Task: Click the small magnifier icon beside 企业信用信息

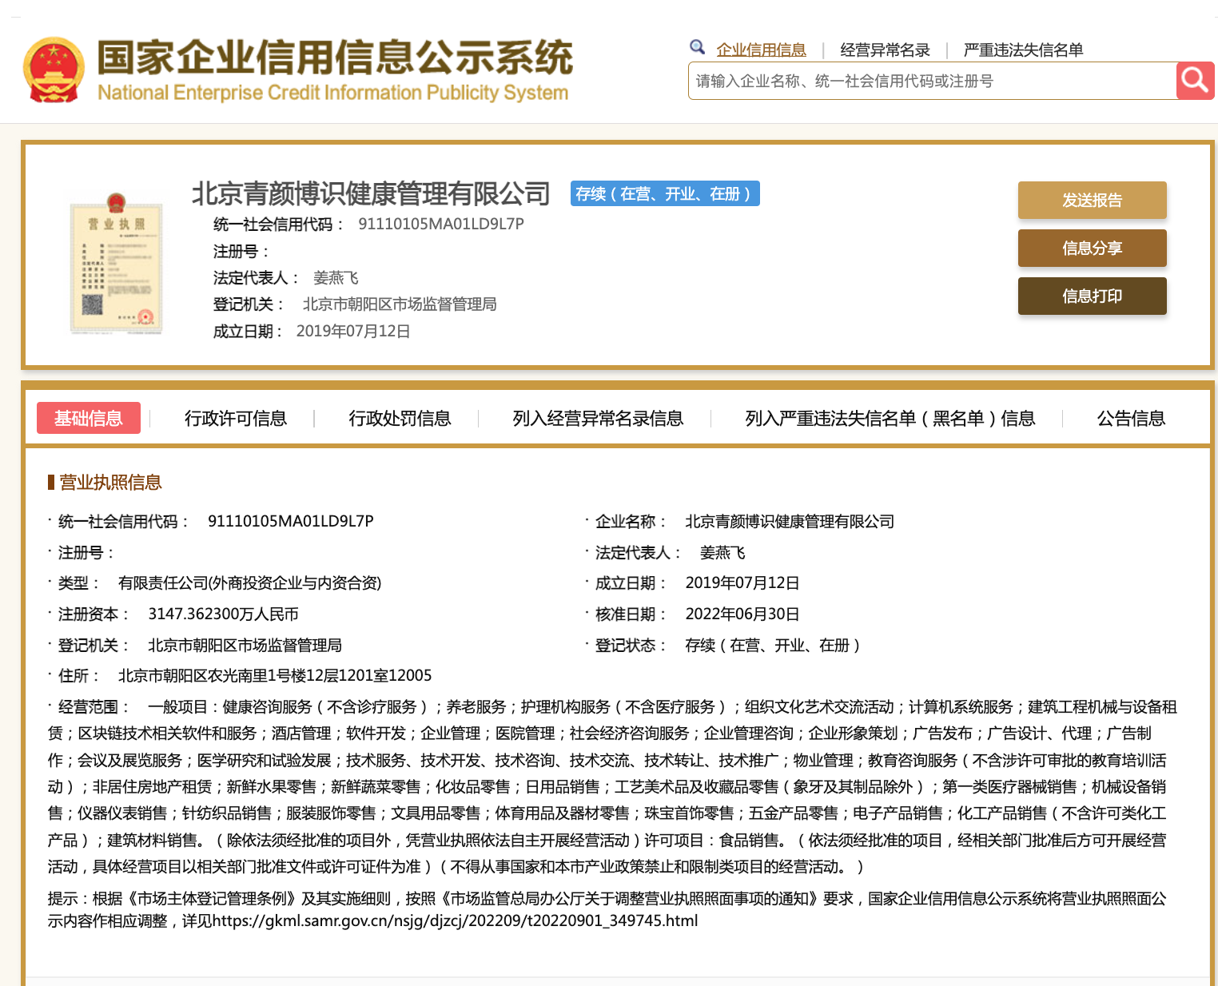Action: (x=697, y=47)
